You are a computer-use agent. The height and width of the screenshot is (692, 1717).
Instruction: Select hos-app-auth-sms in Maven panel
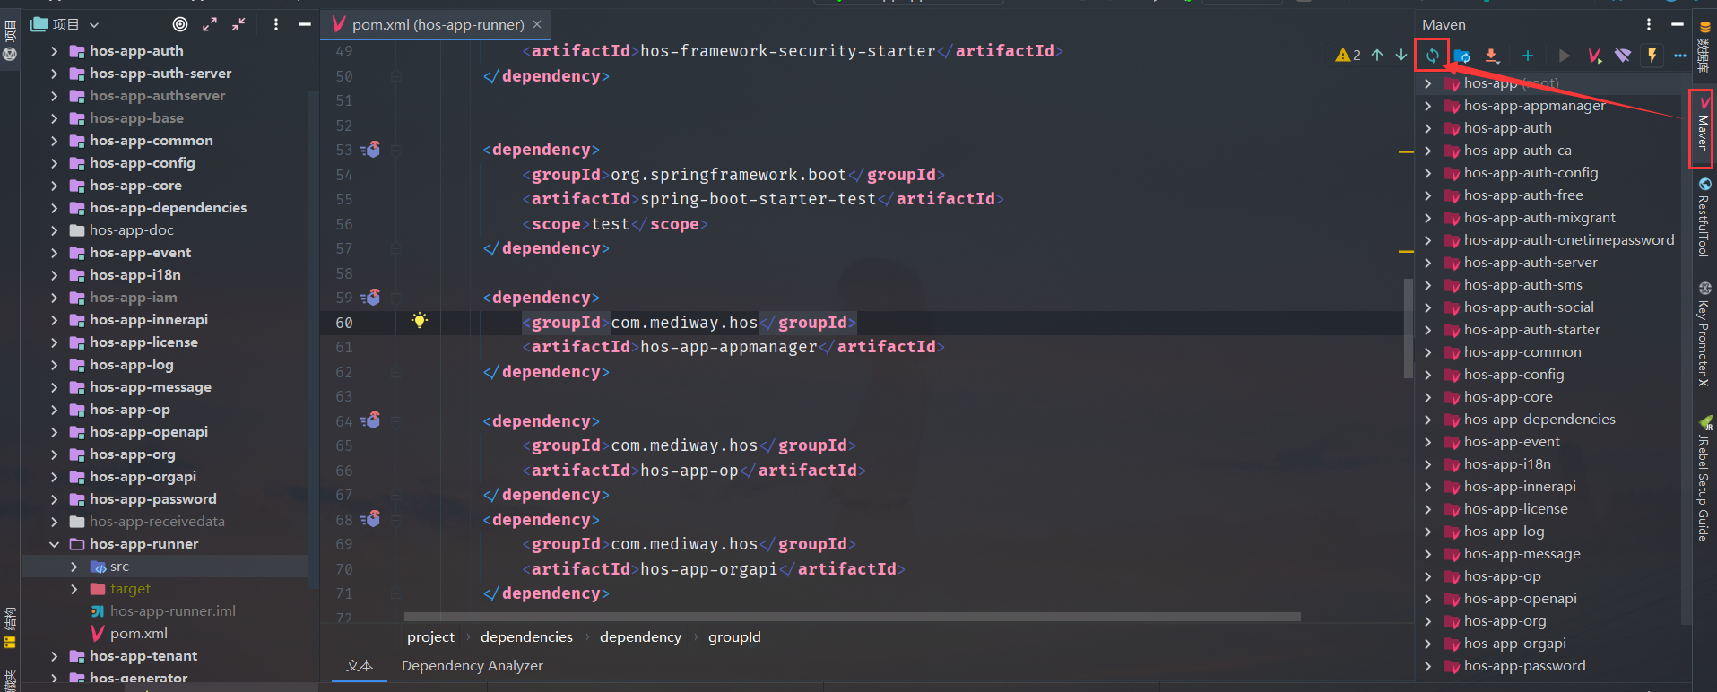1522,285
